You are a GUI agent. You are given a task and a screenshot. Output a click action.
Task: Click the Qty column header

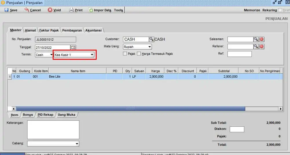pos(127,71)
